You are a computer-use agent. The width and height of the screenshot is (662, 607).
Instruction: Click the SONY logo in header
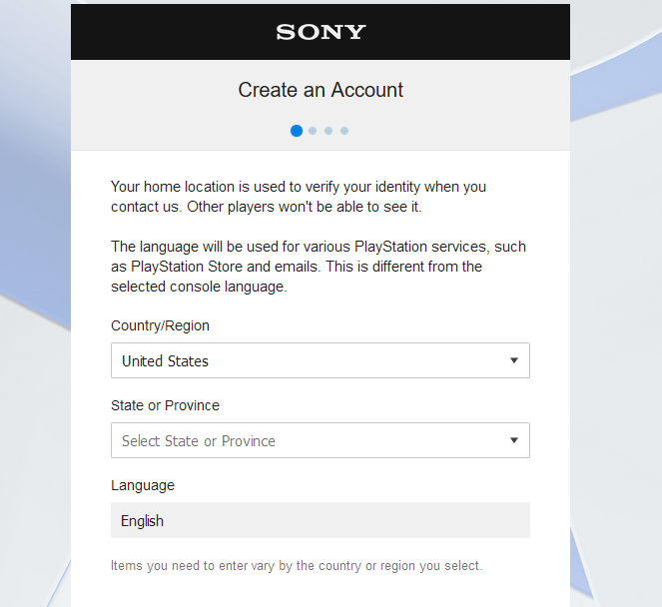321,32
